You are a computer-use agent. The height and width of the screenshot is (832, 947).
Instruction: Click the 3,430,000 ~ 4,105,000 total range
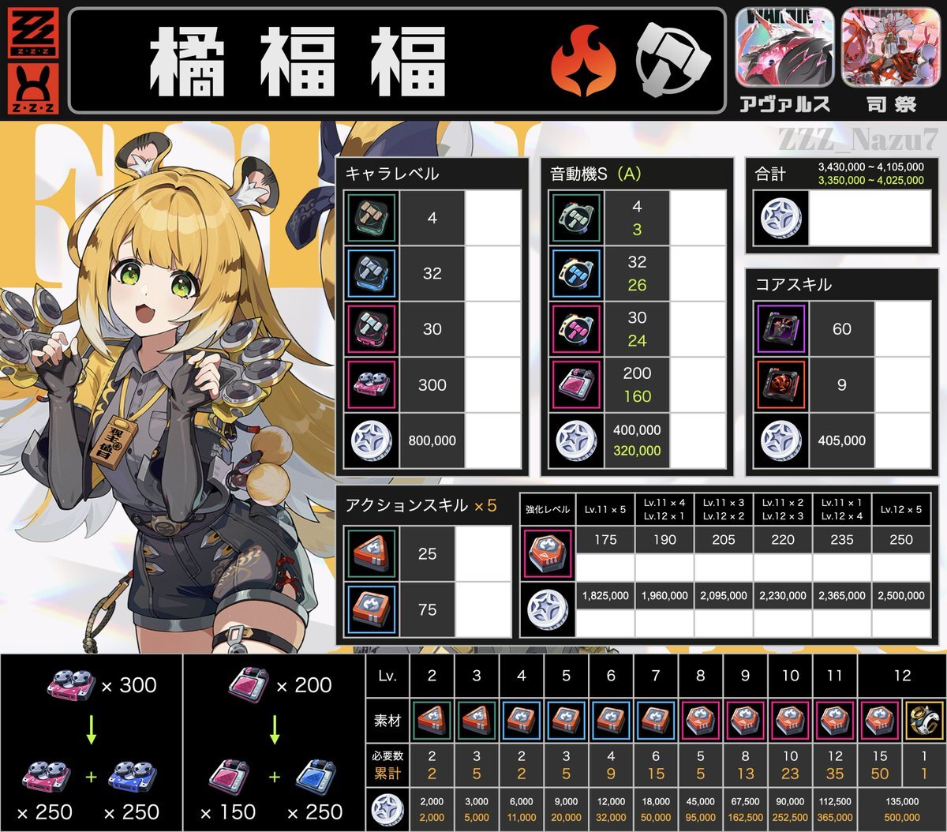(870, 167)
